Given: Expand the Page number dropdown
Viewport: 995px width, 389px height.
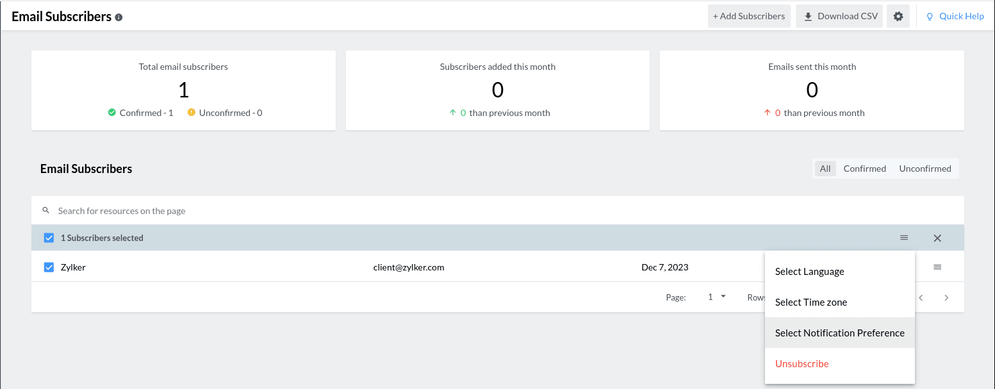Looking at the screenshot, I should [x=717, y=297].
